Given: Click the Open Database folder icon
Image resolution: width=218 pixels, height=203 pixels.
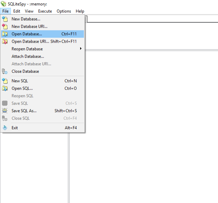Looking at the screenshot, I should pyautogui.click(x=5, y=34).
